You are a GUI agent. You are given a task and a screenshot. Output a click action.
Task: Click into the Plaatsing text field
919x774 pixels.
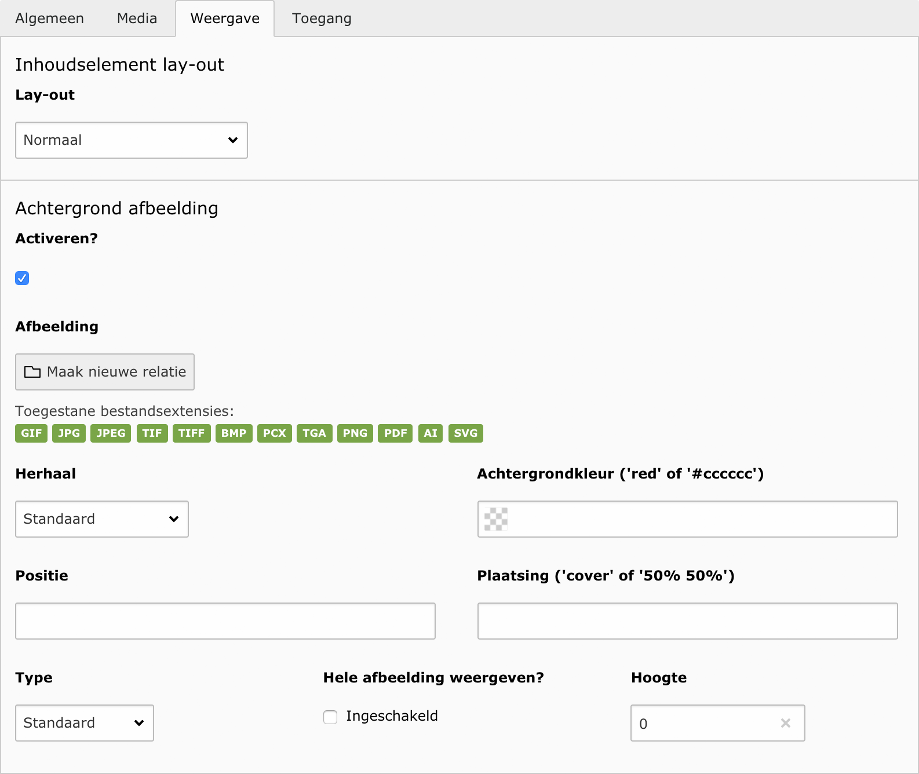point(687,621)
